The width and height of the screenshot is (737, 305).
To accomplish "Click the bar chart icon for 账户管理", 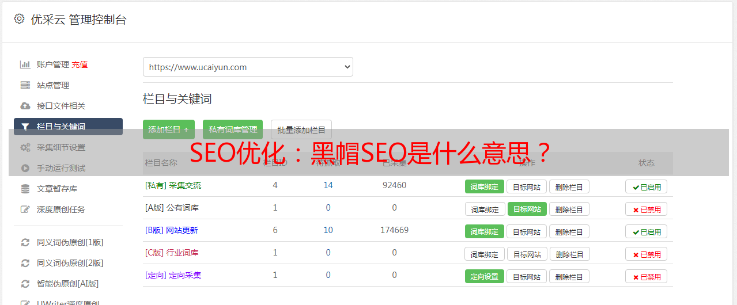I will click(x=25, y=64).
